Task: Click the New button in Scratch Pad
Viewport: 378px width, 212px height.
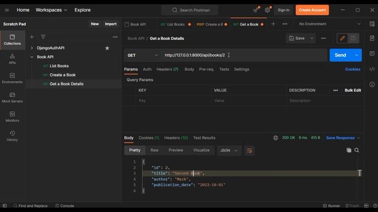Action: coord(94,24)
